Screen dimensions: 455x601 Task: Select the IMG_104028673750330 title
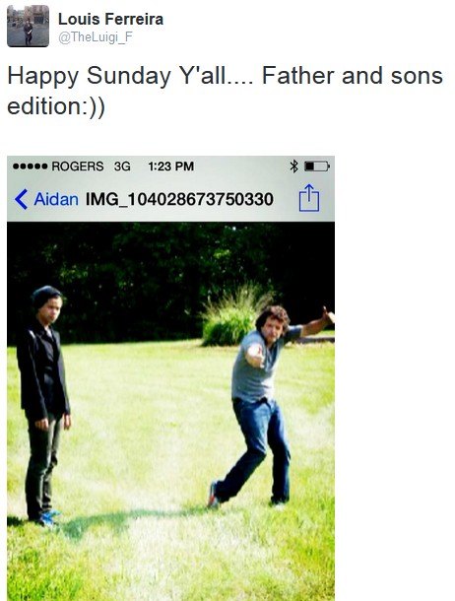(x=179, y=199)
